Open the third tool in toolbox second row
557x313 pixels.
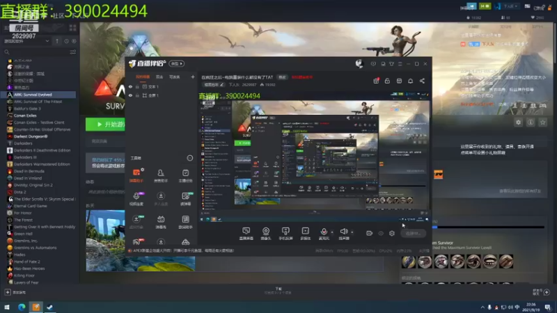click(185, 199)
